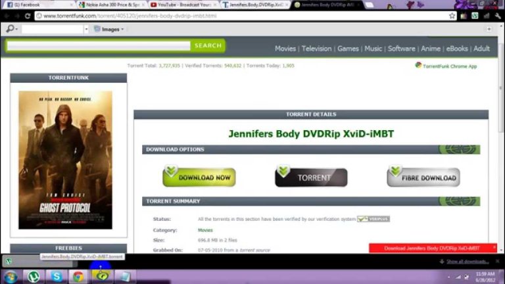505x284 pixels.
Task: Open the Adult category
Action: (481, 49)
